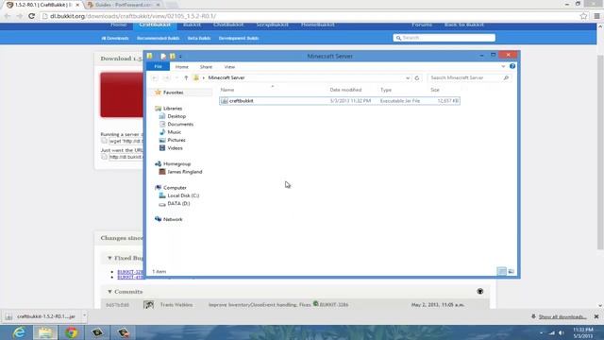Click the Chrome address bar
Screen dimensions: 604x340
coord(309,16)
